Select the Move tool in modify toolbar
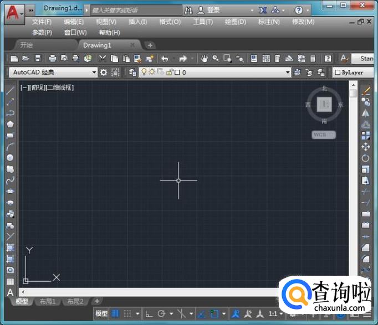This screenshot has width=378, height=325. [x=366, y=147]
